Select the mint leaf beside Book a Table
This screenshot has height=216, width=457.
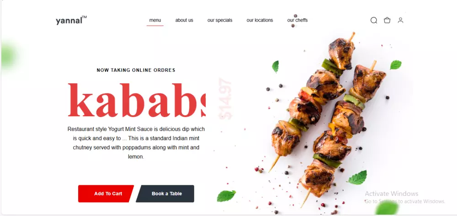click(x=226, y=196)
